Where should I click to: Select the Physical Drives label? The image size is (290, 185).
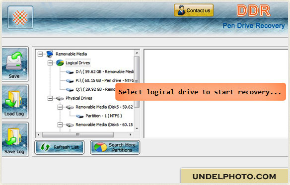79,98
